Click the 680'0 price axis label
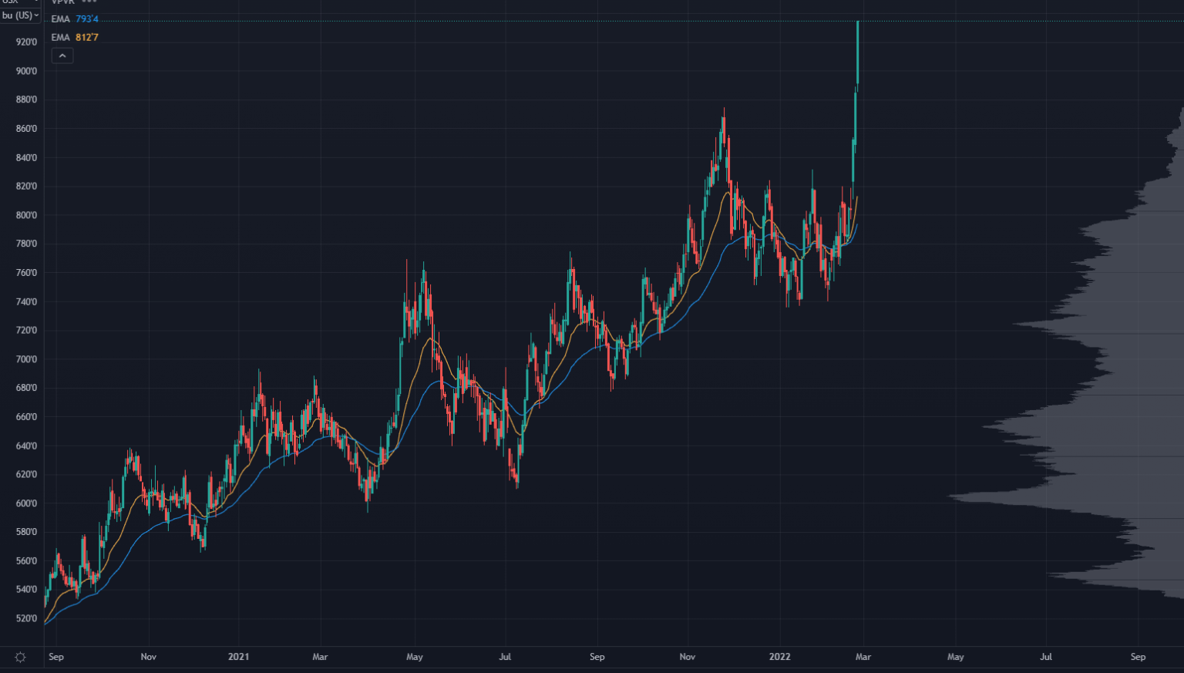Image resolution: width=1184 pixels, height=673 pixels. tap(26, 388)
